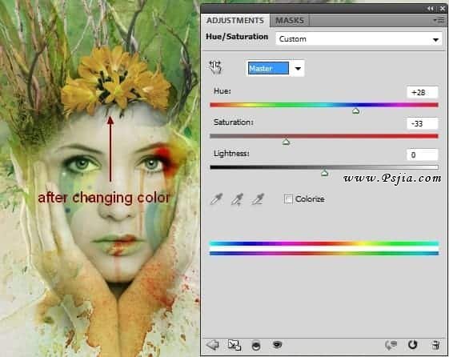Image resolution: width=449 pixels, height=357 pixels.
Task: Switch to the Masks tab
Action: click(x=290, y=21)
